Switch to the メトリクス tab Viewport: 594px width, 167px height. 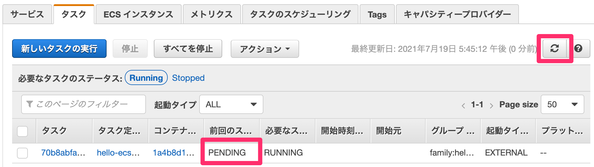point(212,14)
